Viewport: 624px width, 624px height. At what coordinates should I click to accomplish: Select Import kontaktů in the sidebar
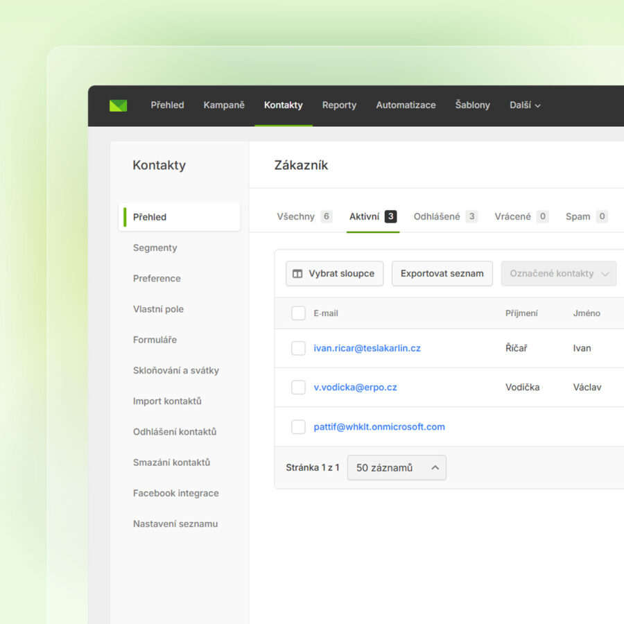pyautogui.click(x=167, y=401)
